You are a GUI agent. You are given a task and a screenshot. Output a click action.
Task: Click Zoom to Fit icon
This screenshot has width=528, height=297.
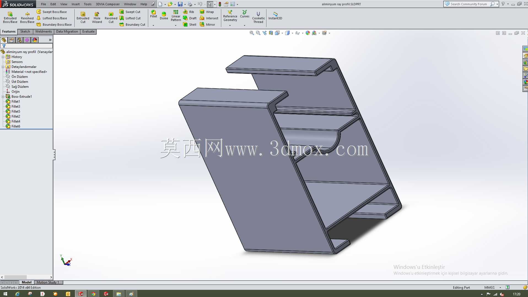(252, 33)
